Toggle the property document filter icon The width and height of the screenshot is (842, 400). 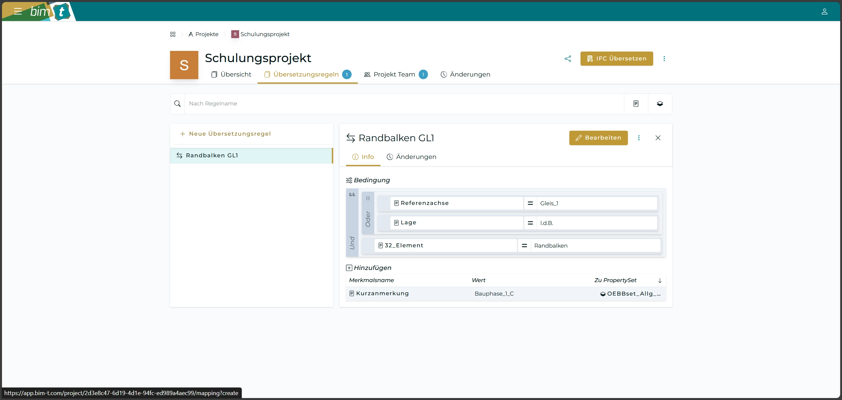point(636,104)
